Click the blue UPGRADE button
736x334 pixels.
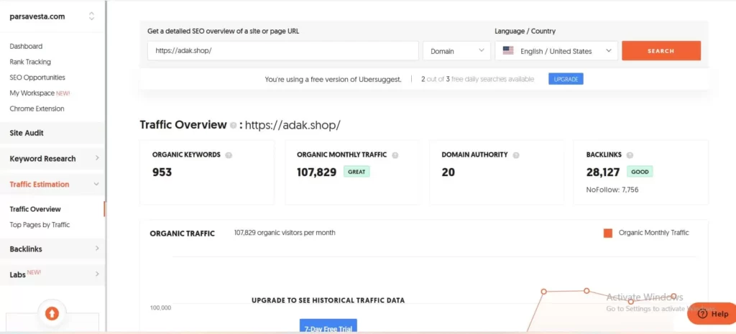[566, 79]
